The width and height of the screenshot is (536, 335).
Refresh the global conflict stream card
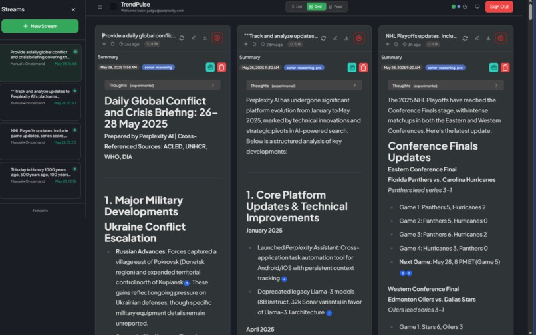[182, 38]
